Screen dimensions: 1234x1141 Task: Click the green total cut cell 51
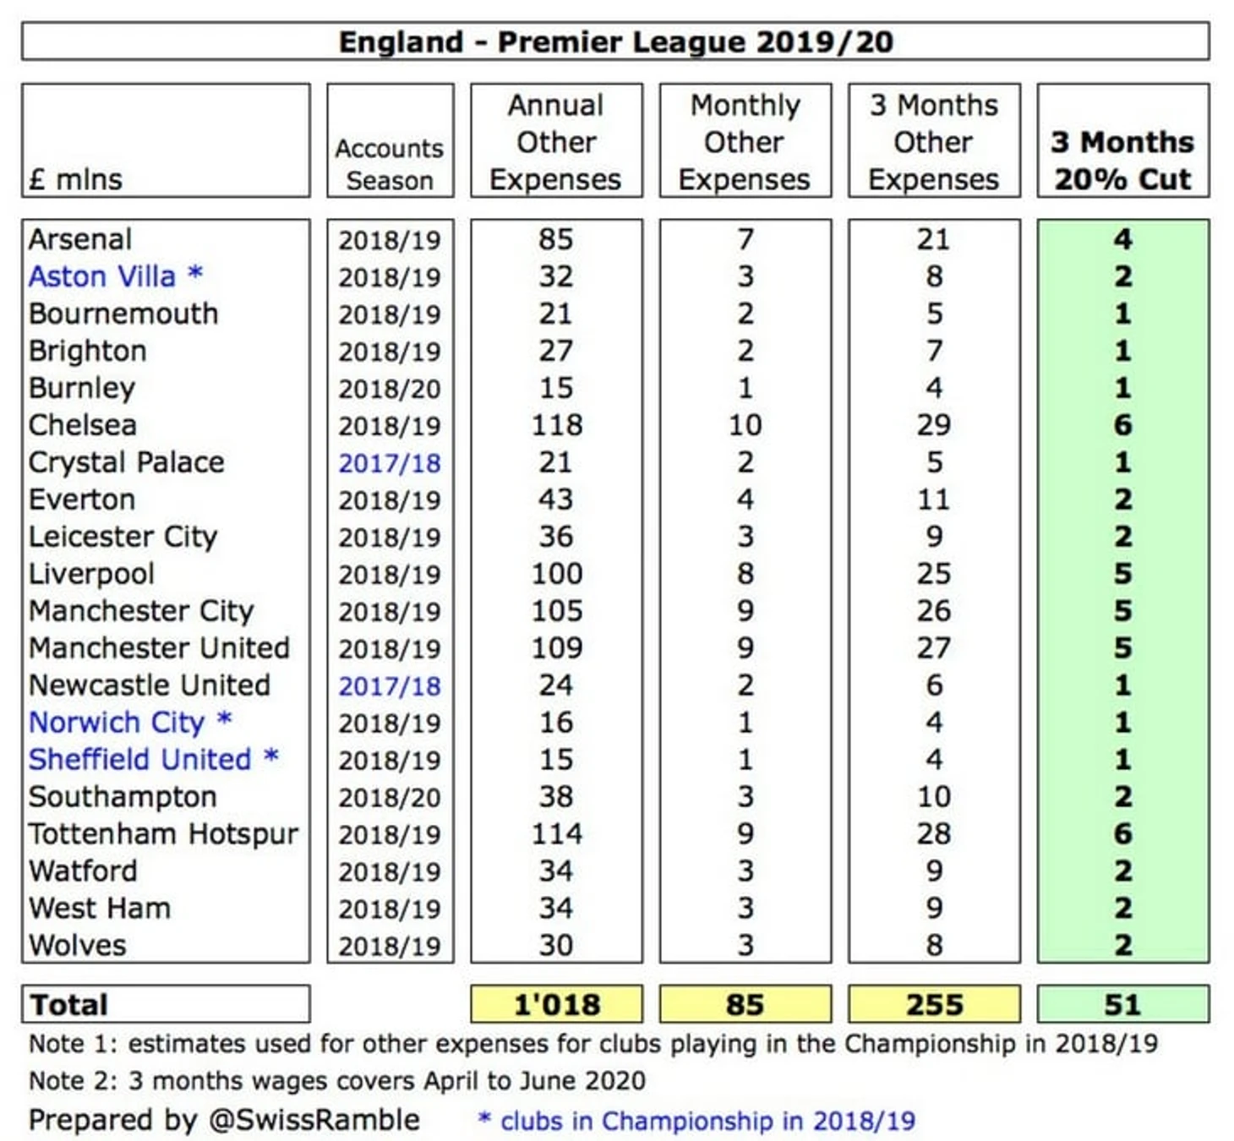tap(1123, 1004)
